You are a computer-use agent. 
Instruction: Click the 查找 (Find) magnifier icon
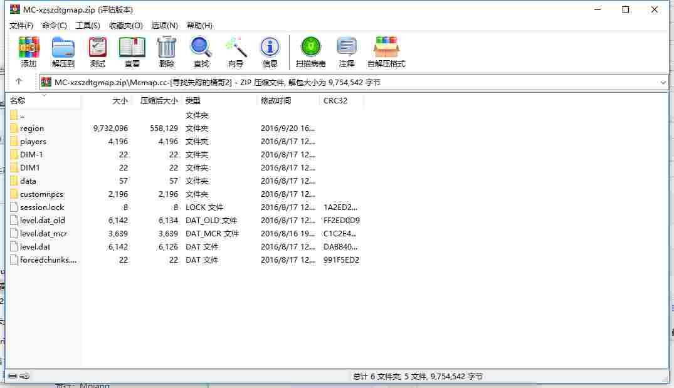[201, 47]
